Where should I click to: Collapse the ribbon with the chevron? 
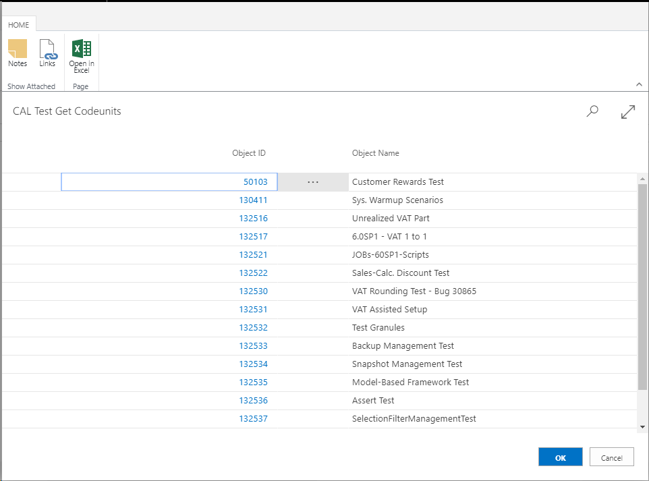pos(639,84)
